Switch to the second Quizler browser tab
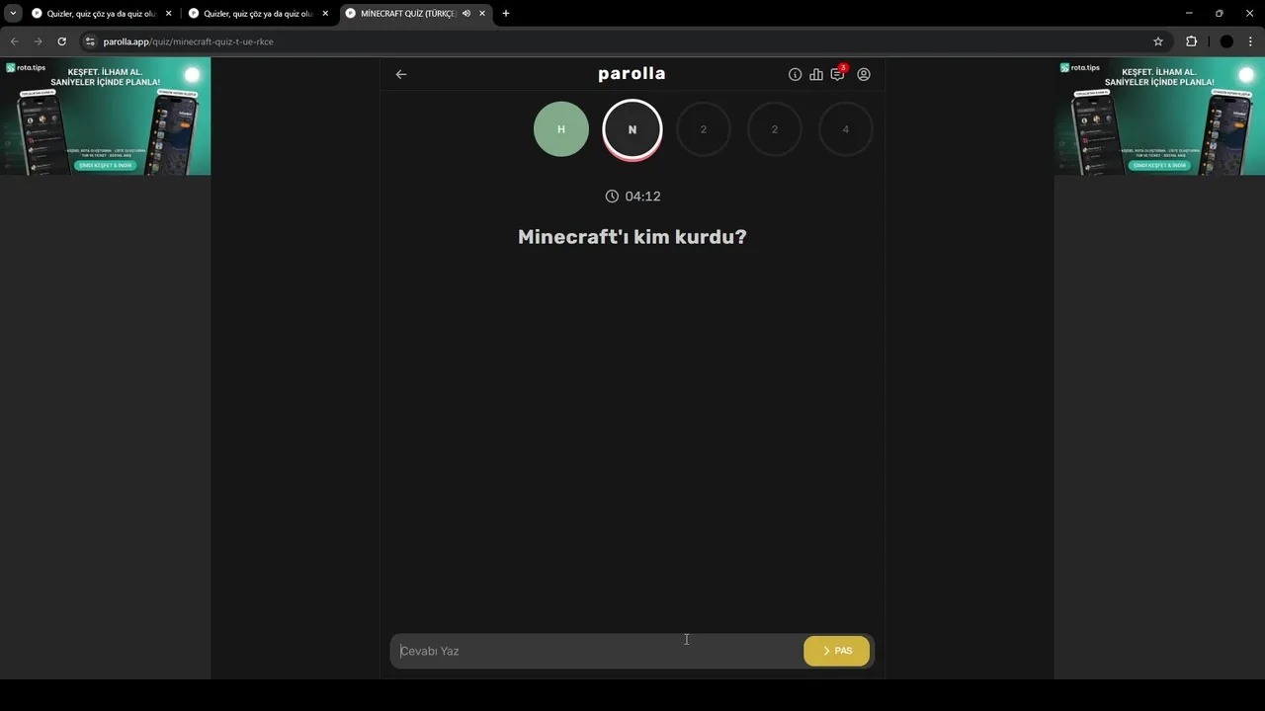This screenshot has width=1265, height=711. pyautogui.click(x=258, y=14)
